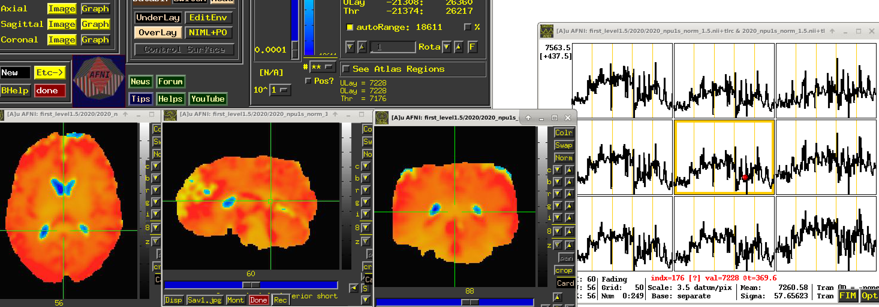Click the F flip colorbar button

click(x=472, y=47)
